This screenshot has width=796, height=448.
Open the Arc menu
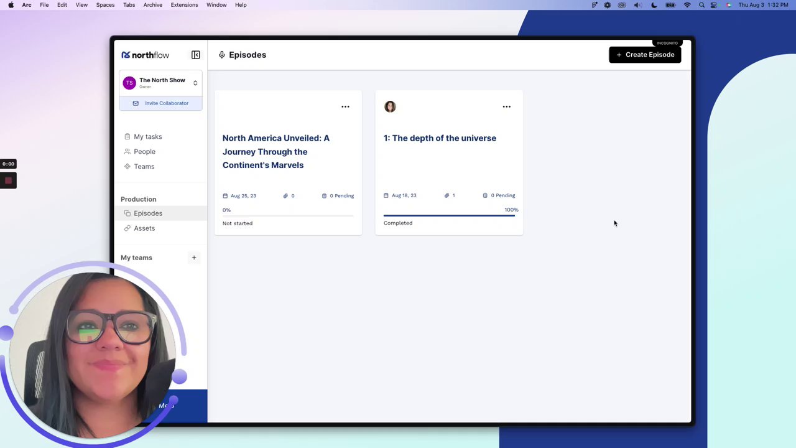coord(27,5)
